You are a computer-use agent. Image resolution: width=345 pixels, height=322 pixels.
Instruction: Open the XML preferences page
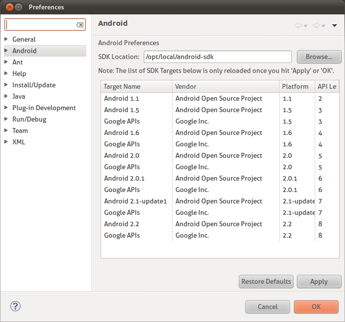click(18, 142)
